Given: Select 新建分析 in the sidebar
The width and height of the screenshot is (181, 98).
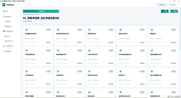Looking at the screenshot, I should (x=7, y=36).
